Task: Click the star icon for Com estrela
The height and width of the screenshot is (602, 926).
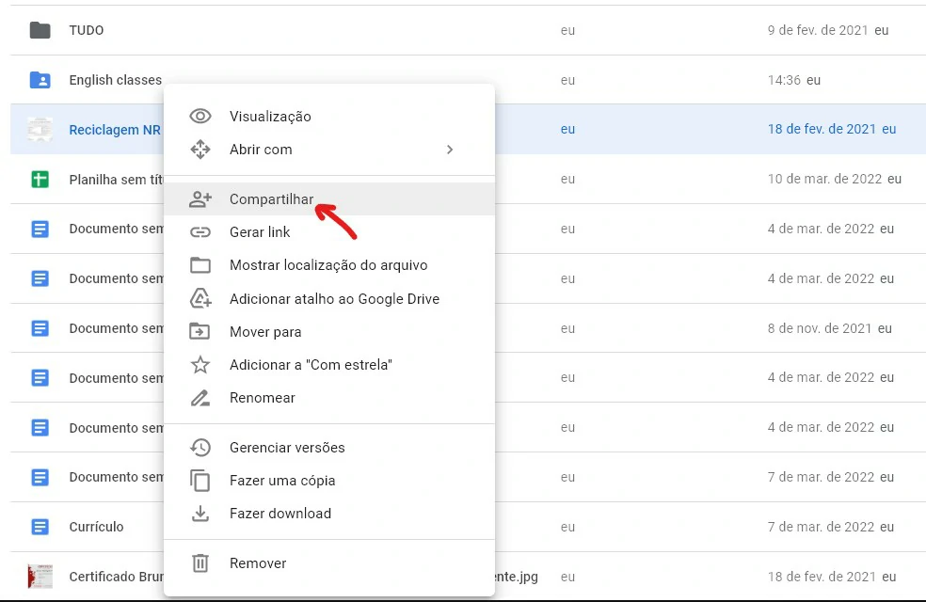Action: click(x=200, y=364)
